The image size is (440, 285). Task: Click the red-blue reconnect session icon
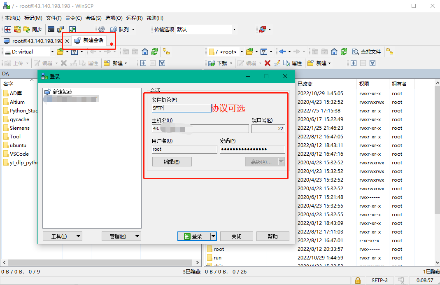[x=263, y=29]
